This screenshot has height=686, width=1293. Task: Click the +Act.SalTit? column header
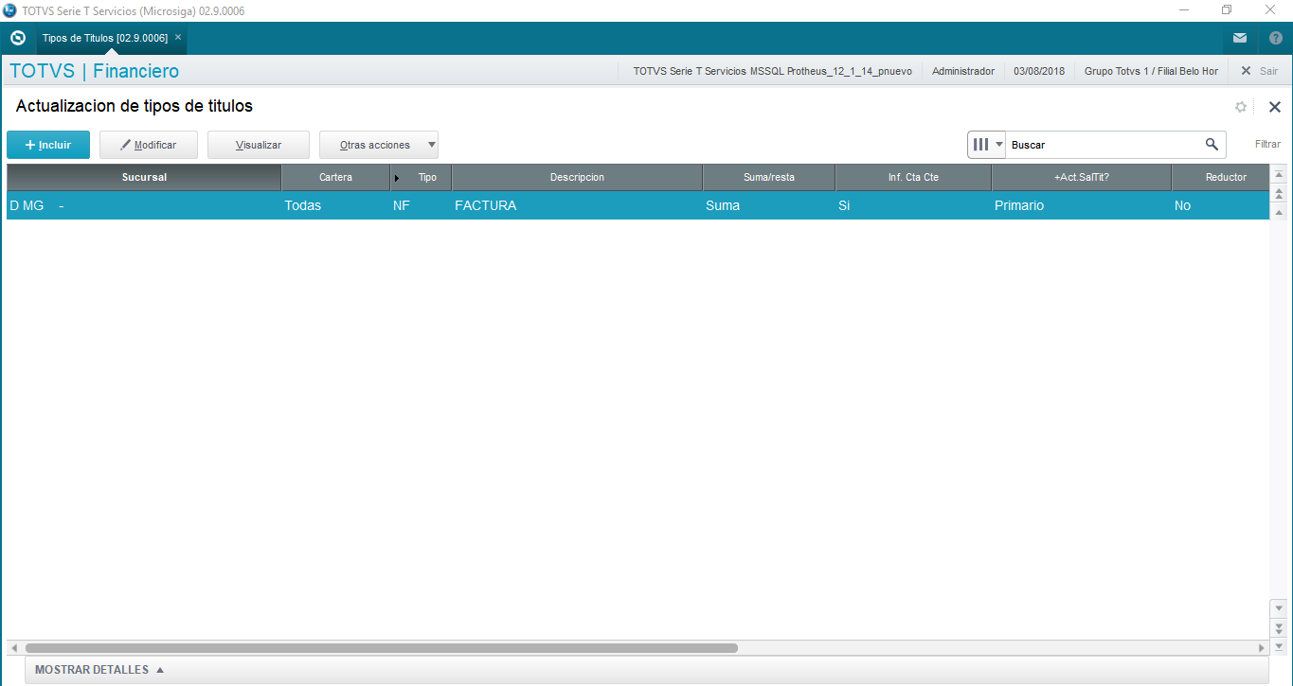pyautogui.click(x=1082, y=177)
